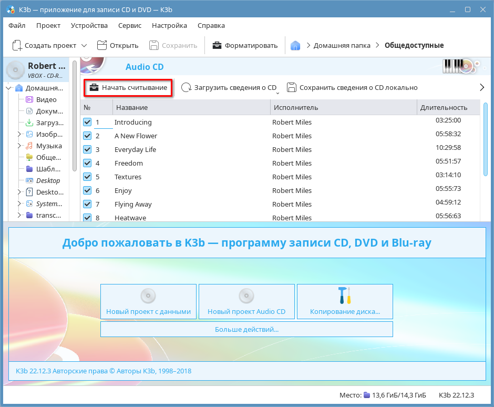494x407 pixels.
Task: Click the track list vertical scrollbar
Action: coord(485,142)
